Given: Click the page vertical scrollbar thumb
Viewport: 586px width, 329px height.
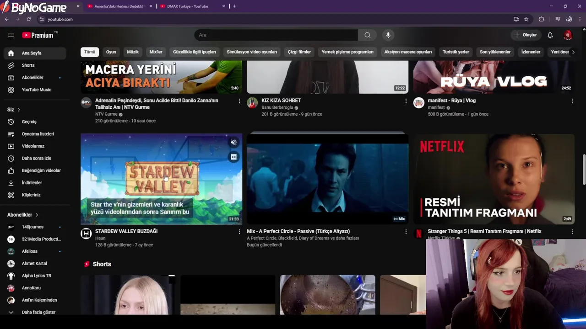Looking at the screenshot, I should [584, 170].
